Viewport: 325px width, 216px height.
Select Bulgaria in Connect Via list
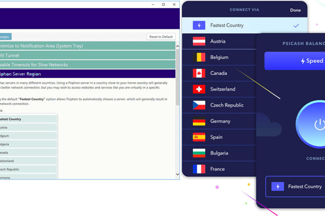219,153
